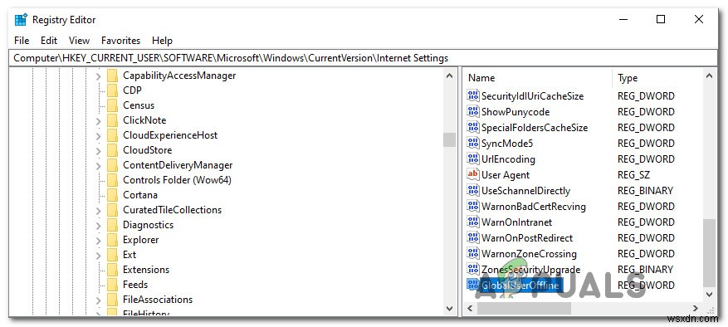Image resolution: width=728 pixels, height=327 pixels.
Task: Click the UseSchannelDirectly binary icon
Action: tap(473, 190)
